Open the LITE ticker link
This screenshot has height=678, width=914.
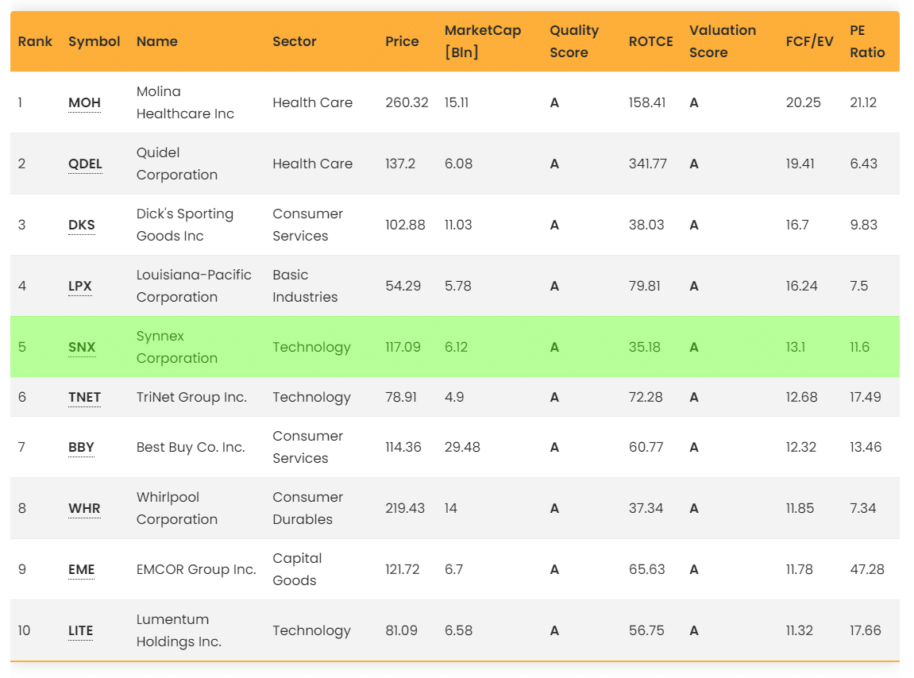click(x=80, y=631)
